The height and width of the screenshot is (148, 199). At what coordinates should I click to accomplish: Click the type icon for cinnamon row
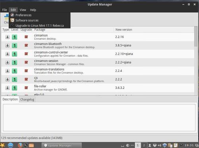[8, 37]
